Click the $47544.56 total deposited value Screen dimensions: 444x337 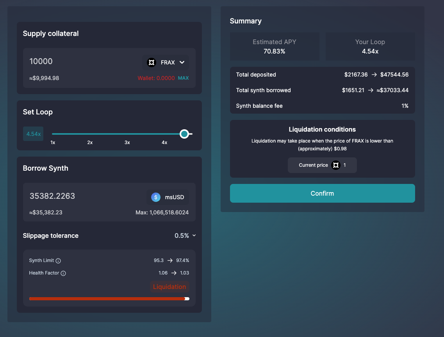[x=394, y=75]
